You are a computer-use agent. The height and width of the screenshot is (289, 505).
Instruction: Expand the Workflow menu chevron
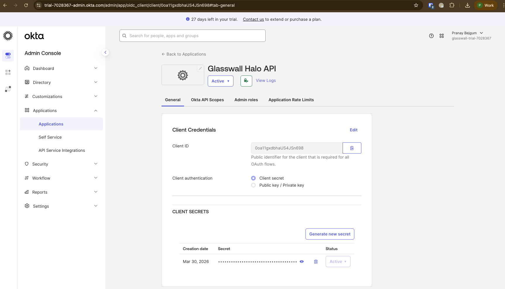(x=96, y=178)
